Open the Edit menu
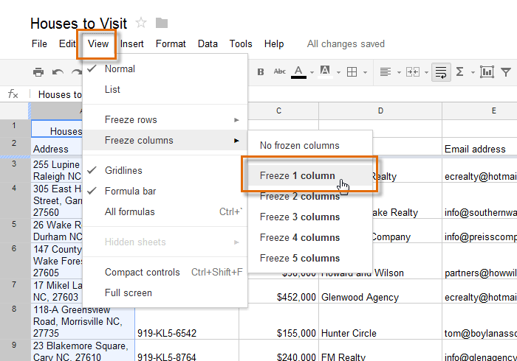Image resolution: width=517 pixels, height=361 pixels. pyautogui.click(x=67, y=43)
